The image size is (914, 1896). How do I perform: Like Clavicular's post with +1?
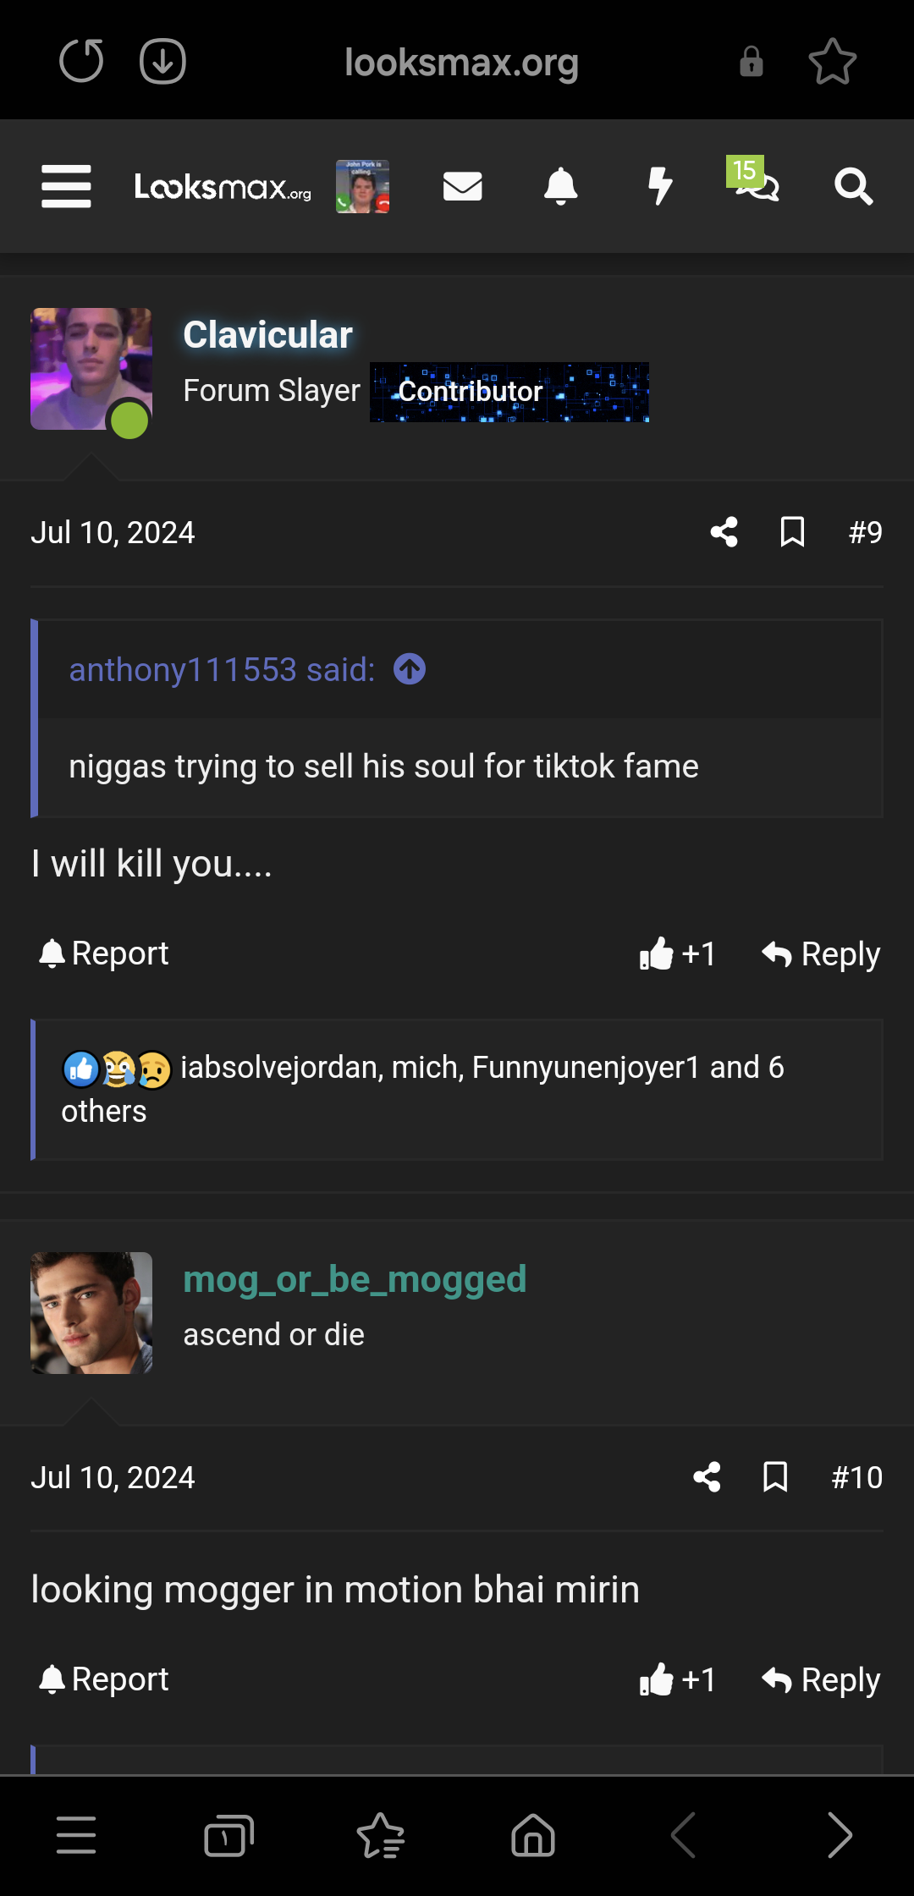[677, 954]
